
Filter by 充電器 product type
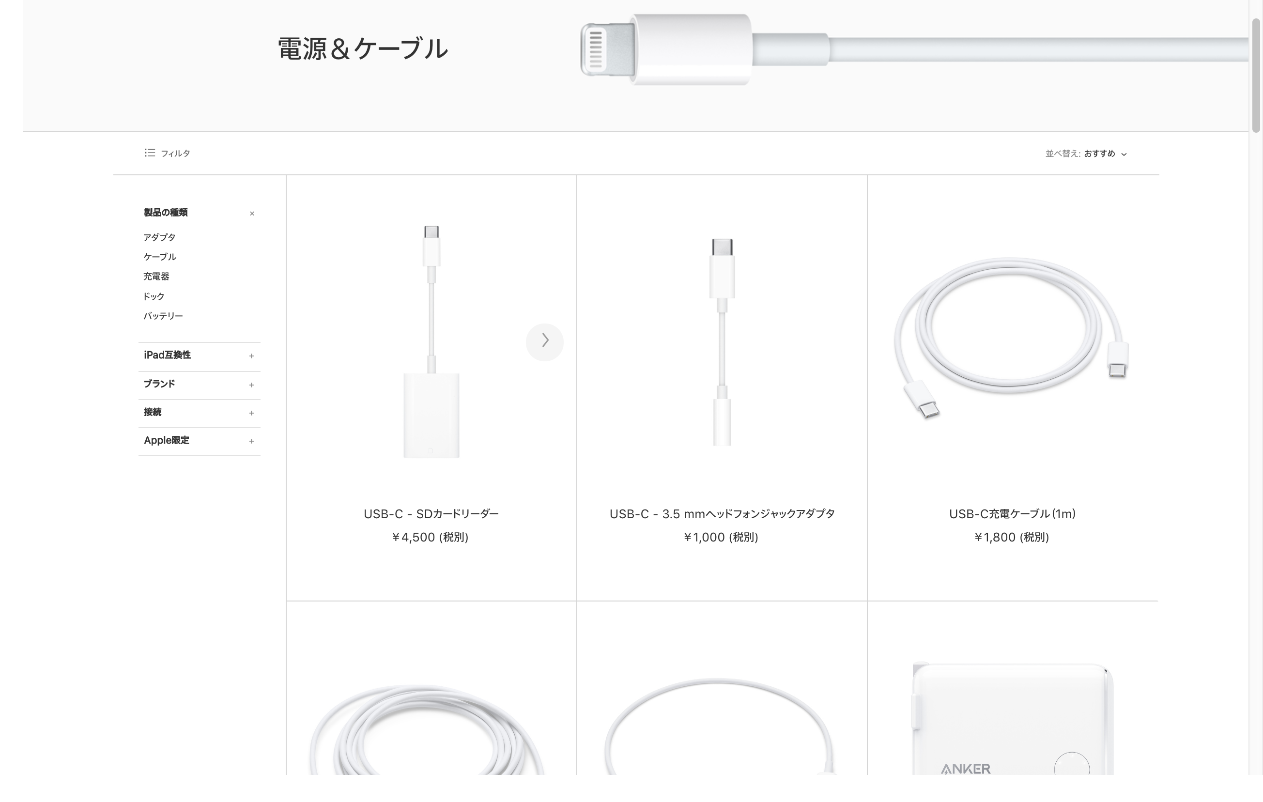click(156, 276)
